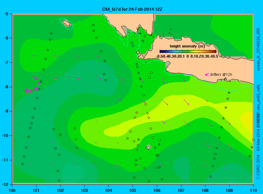
Task: Click the title "OM_fc7d for 24-Feb-2014 12Z"
Action: [132, 9]
